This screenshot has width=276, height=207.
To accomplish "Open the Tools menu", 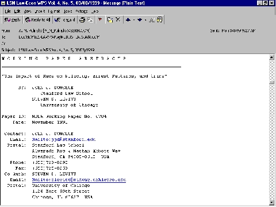I will coord(68,11).
